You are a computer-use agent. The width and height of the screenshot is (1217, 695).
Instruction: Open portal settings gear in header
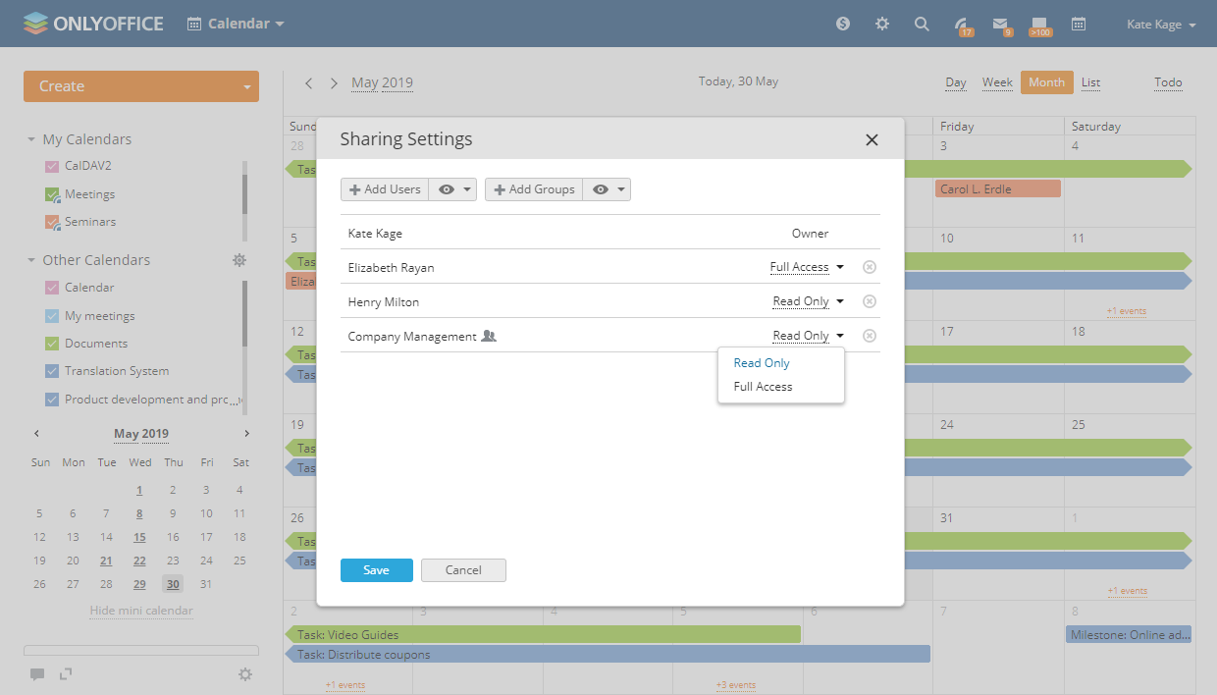[882, 25]
